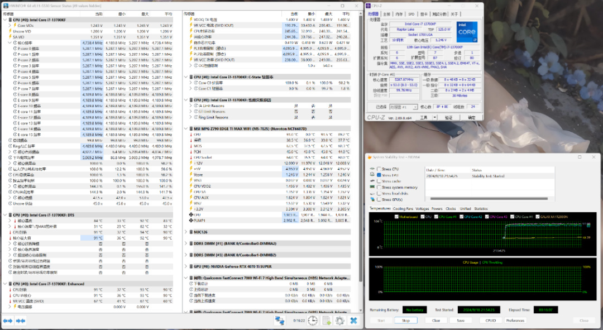The height and width of the screenshot is (330, 603).
Task: Click the expand columns left-right arrows icon
Action: (8, 321)
